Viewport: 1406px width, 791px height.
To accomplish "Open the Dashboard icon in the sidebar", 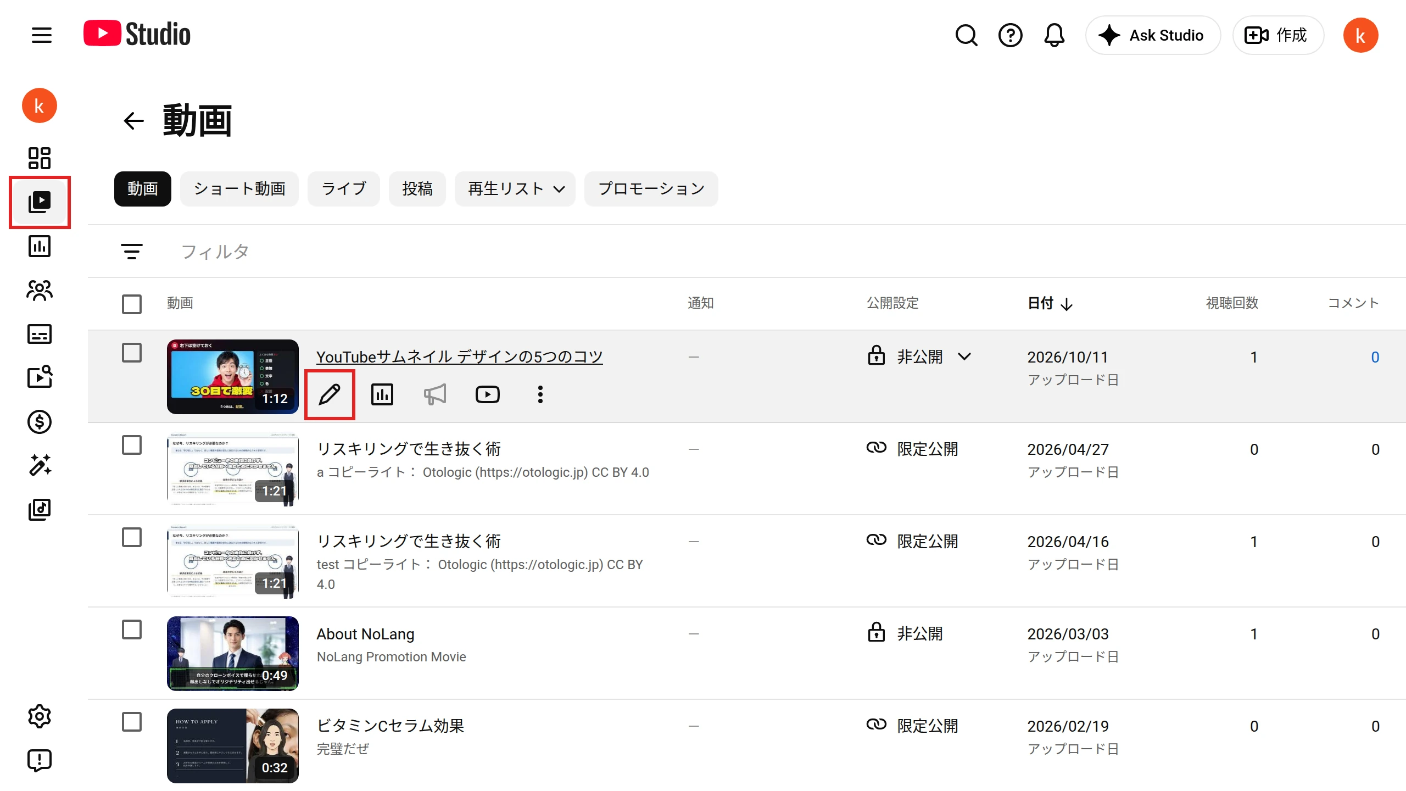I will pyautogui.click(x=40, y=158).
